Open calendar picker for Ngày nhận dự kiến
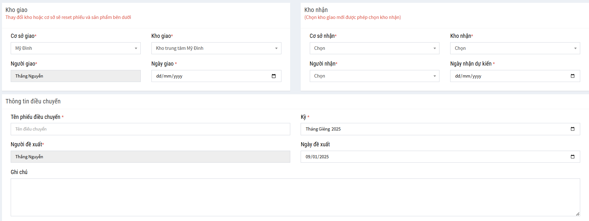589x221 pixels. [x=572, y=76]
